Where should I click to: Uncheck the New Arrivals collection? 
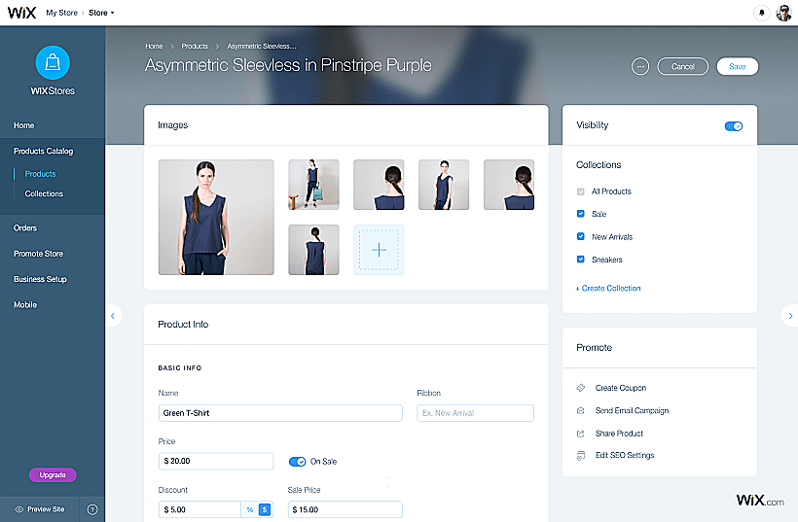pyautogui.click(x=581, y=236)
